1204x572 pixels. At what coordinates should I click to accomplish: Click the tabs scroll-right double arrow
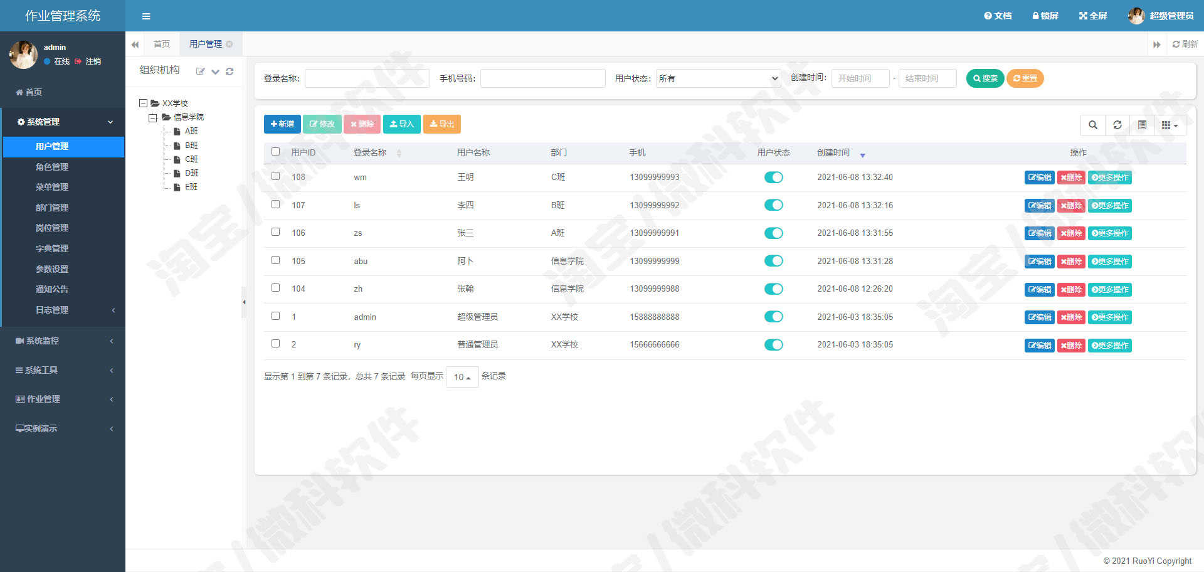click(x=1157, y=45)
